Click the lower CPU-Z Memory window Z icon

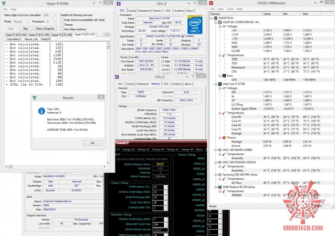(x=117, y=77)
